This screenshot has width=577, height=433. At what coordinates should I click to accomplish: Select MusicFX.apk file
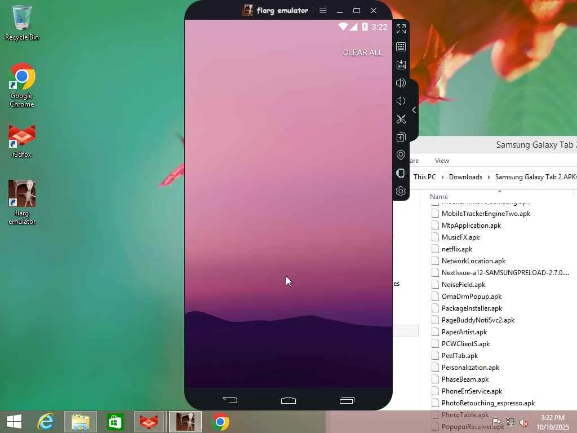coord(460,237)
